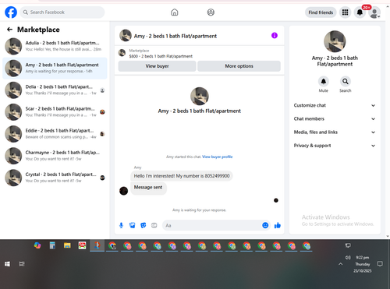Open the Facebook menu grid icon
This screenshot has height=289, width=390.
pyautogui.click(x=345, y=12)
